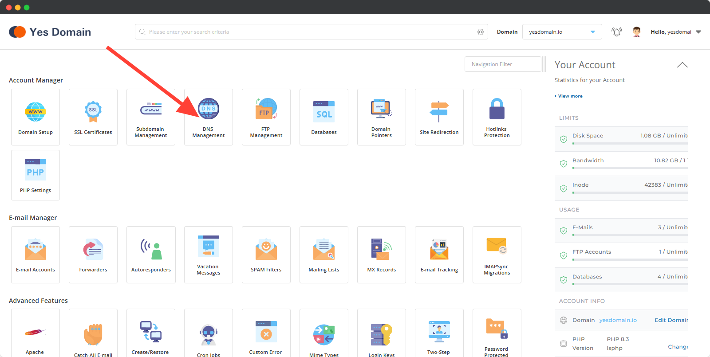The width and height of the screenshot is (710, 357).
Task: Open Subdomain Management
Action: (x=151, y=117)
